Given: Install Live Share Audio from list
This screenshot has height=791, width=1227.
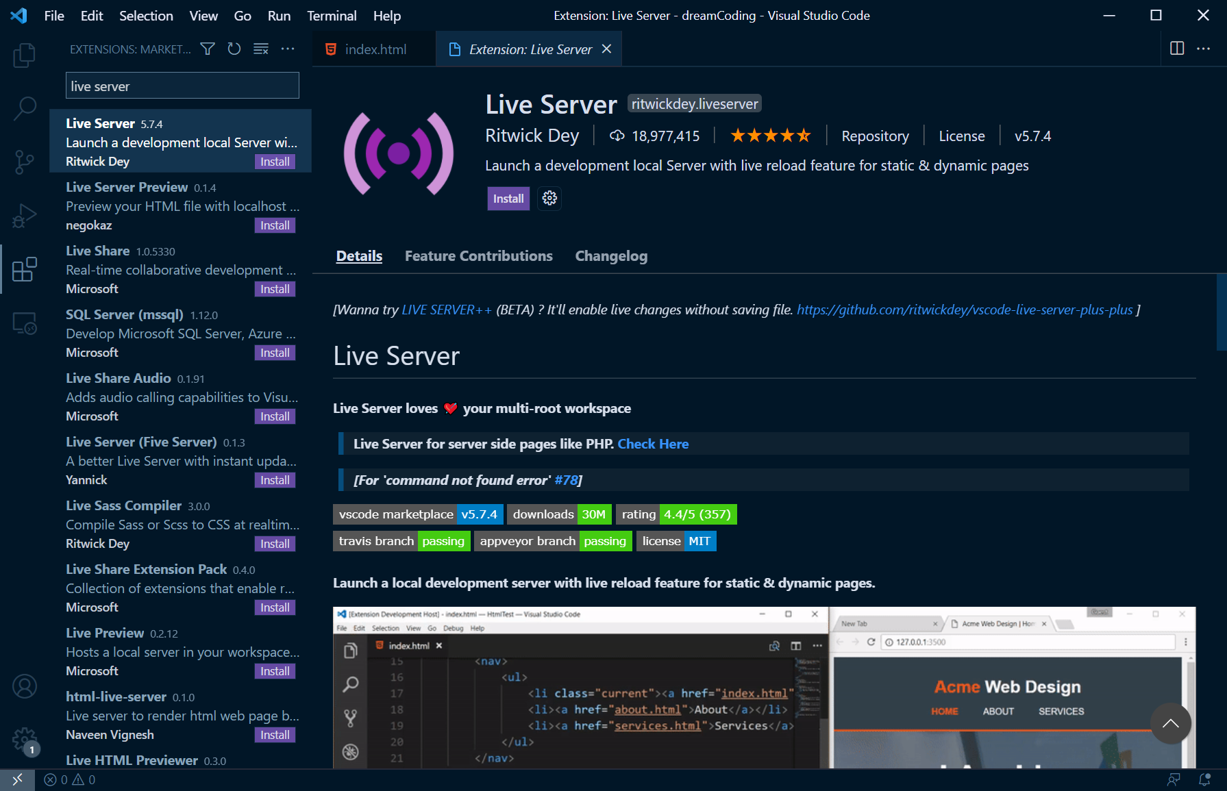Looking at the screenshot, I should point(275,416).
